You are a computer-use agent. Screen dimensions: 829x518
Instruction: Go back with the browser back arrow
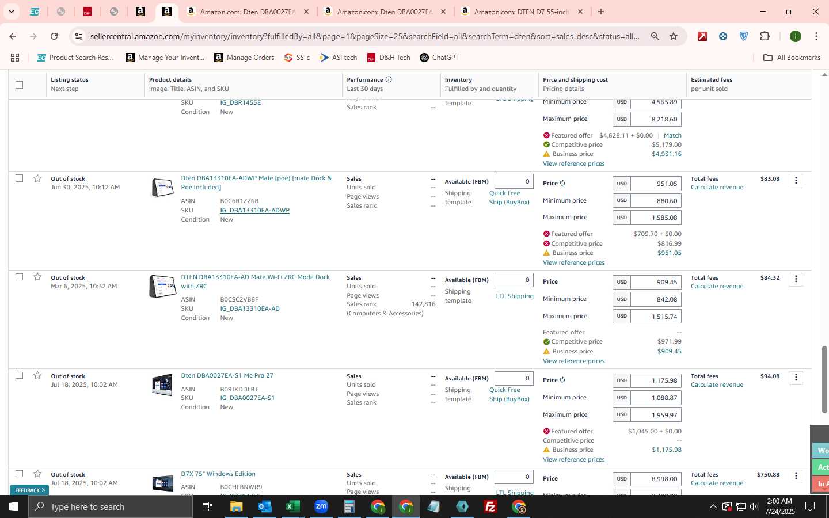click(13, 36)
